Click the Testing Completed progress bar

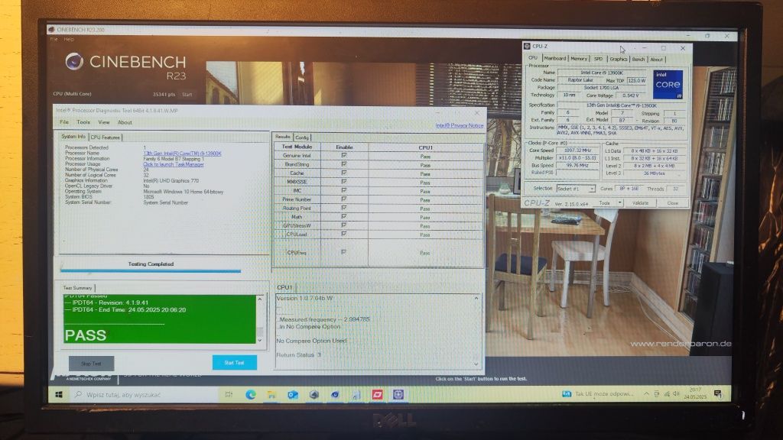pyautogui.click(x=151, y=271)
